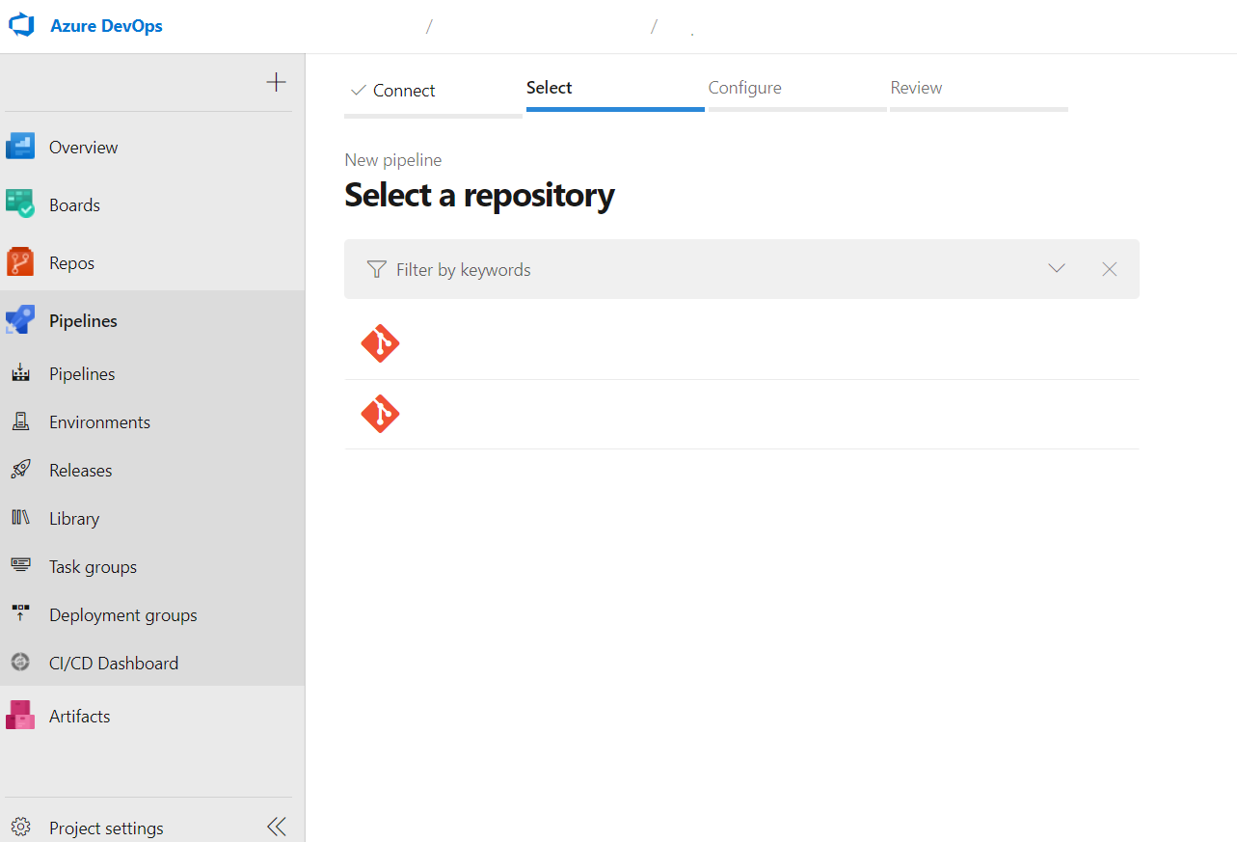
Task: Open the CI/CD Dashboard icon
Action: [x=20, y=663]
